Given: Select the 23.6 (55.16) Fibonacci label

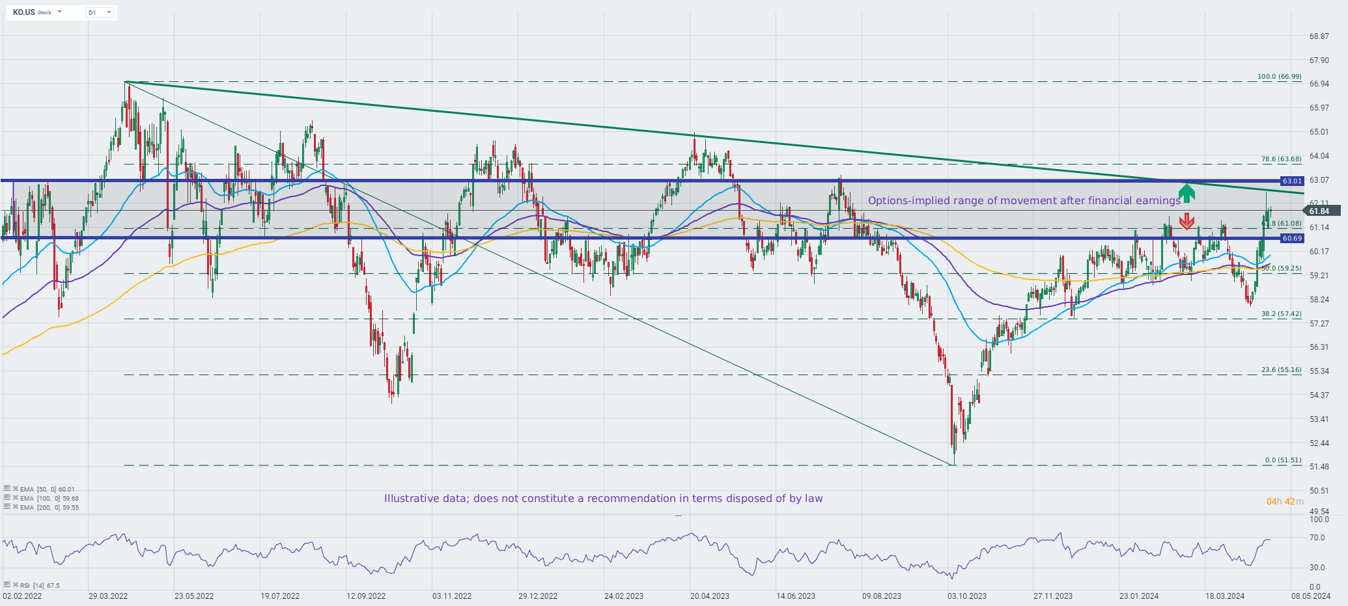Looking at the screenshot, I should point(1281,369).
